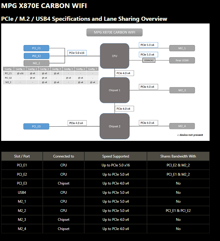The height and width of the screenshot is (241, 220).
Task: Click the Speed Supported column header
Action: (115, 156)
